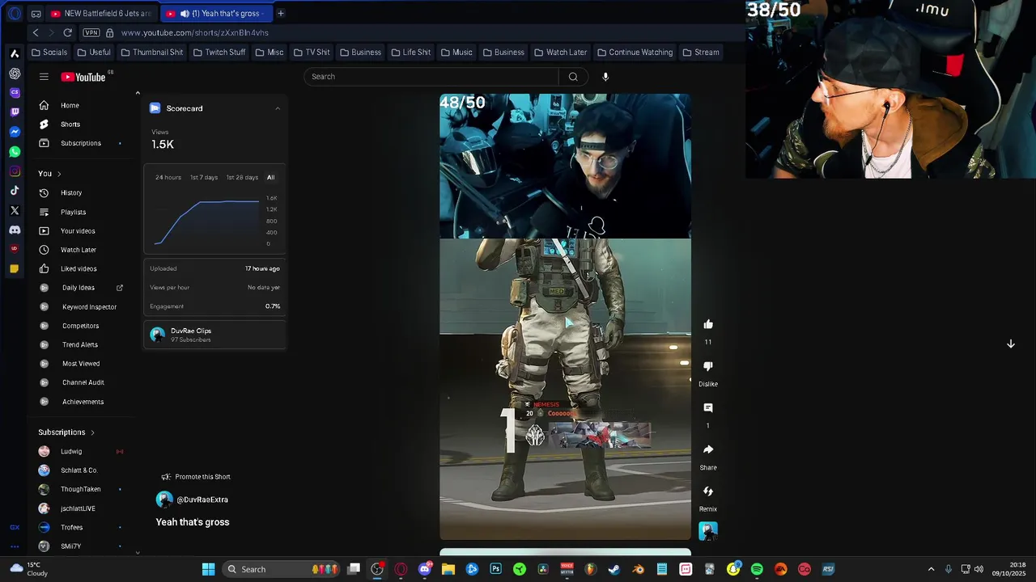Share this Short
This screenshot has width=1036, height=582.
708,449
